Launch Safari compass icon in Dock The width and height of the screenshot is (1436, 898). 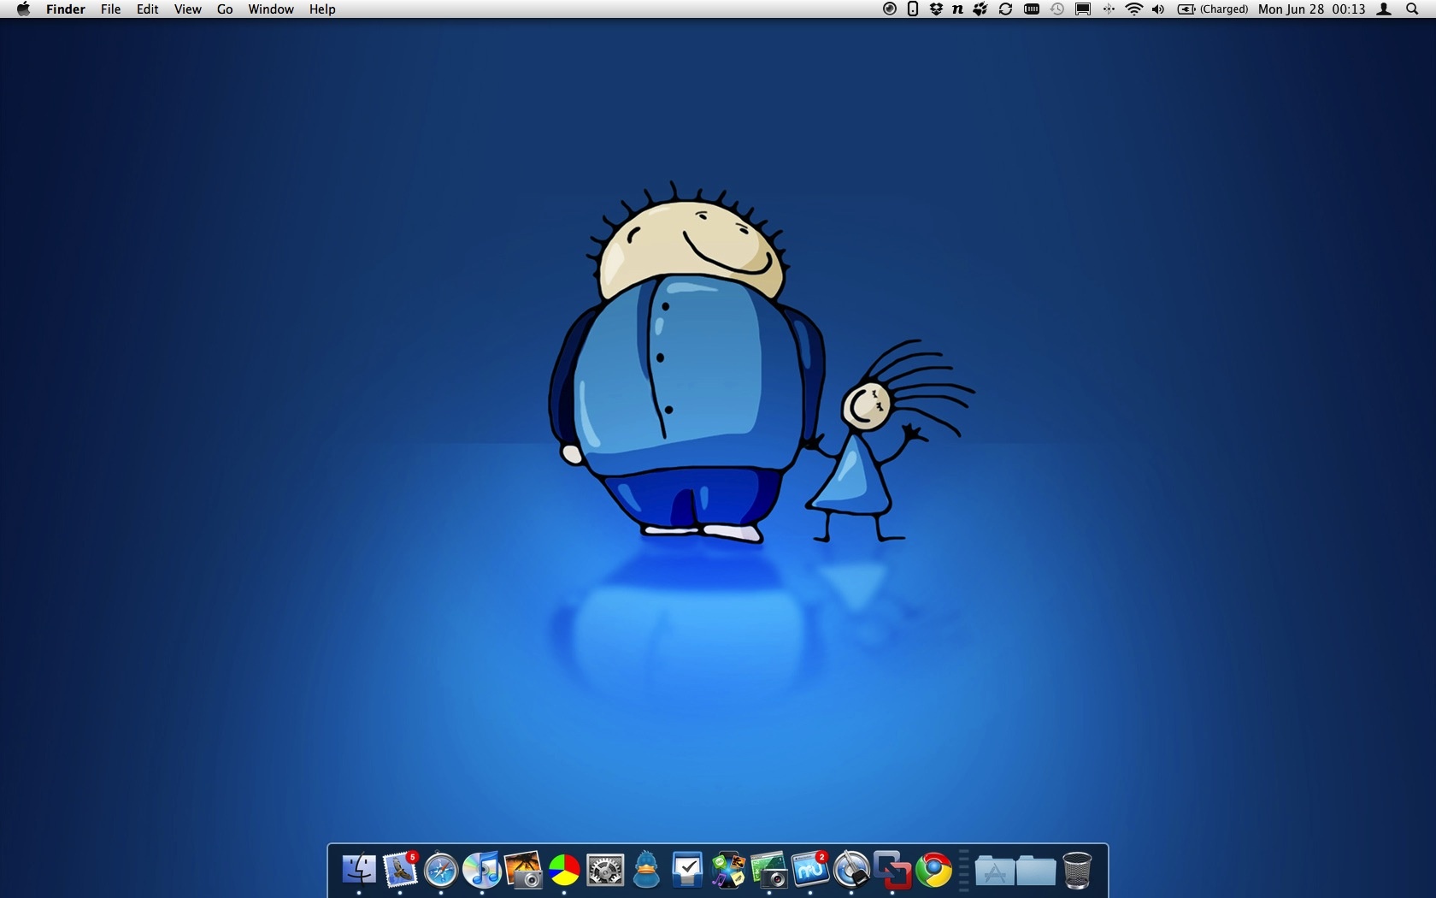(441, 871)
